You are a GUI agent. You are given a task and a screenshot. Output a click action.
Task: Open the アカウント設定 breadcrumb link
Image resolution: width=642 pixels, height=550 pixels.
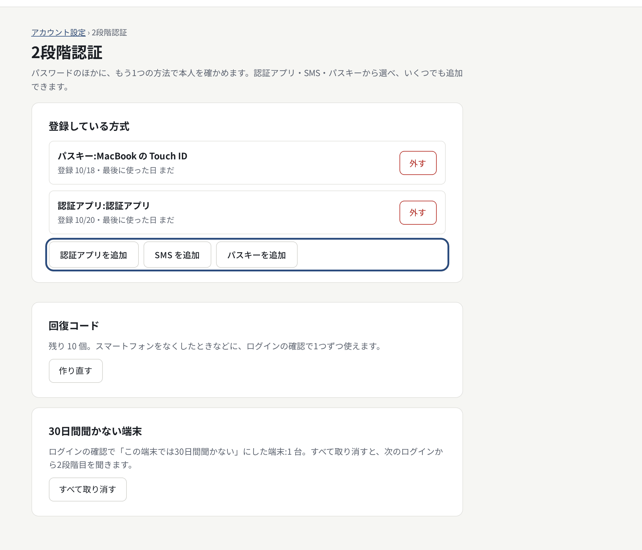tap(58, 33)
